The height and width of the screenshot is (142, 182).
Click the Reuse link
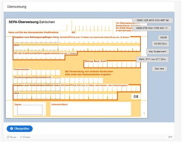click(x=12, y=137)
